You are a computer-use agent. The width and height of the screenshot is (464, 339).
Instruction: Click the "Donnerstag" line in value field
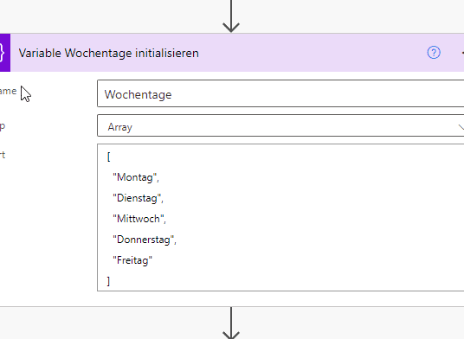coord(145,240)
